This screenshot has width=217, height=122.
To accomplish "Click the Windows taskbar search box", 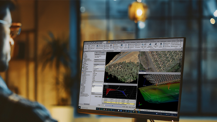I will click(x=88, y=108).
